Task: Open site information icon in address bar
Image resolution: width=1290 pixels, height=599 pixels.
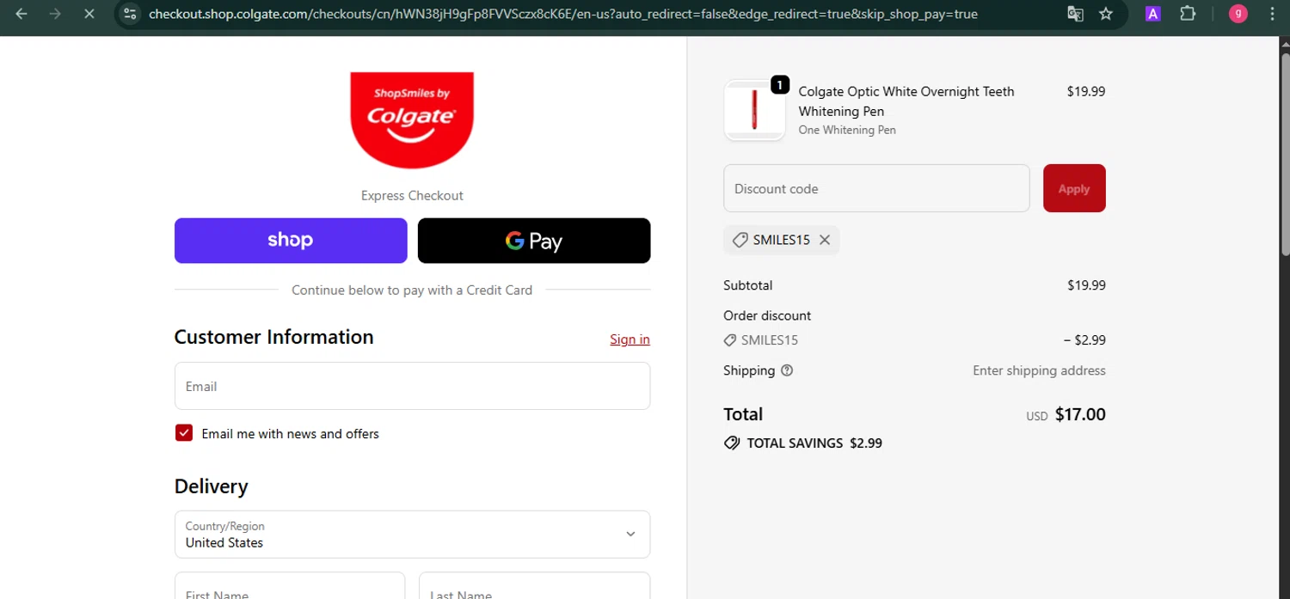Action: [x=130, y=14]
